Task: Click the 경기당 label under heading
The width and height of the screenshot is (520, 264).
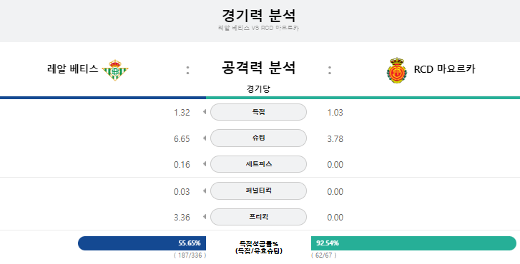Action: (258, 88)
